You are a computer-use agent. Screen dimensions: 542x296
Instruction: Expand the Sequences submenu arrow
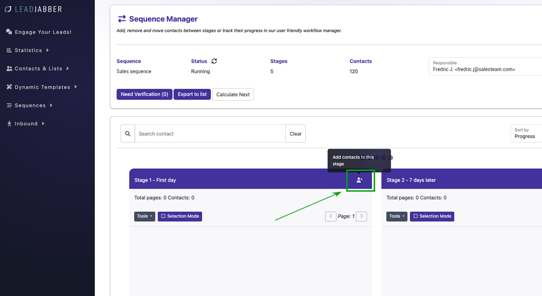51,105
